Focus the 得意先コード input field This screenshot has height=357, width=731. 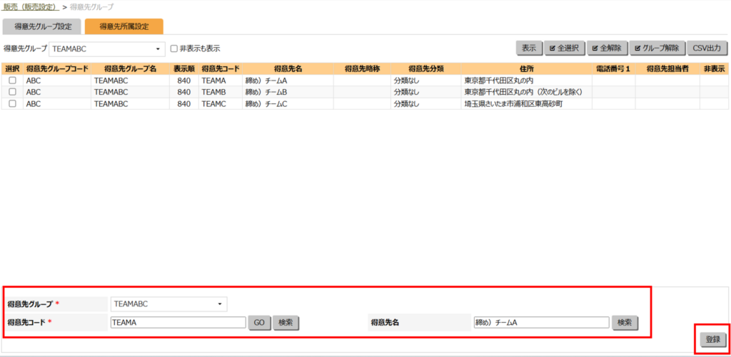[178, 323]
